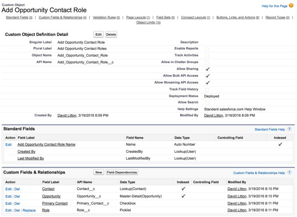
Task: Toggle the Track Activities checkbox
Action: coord(207,55)
